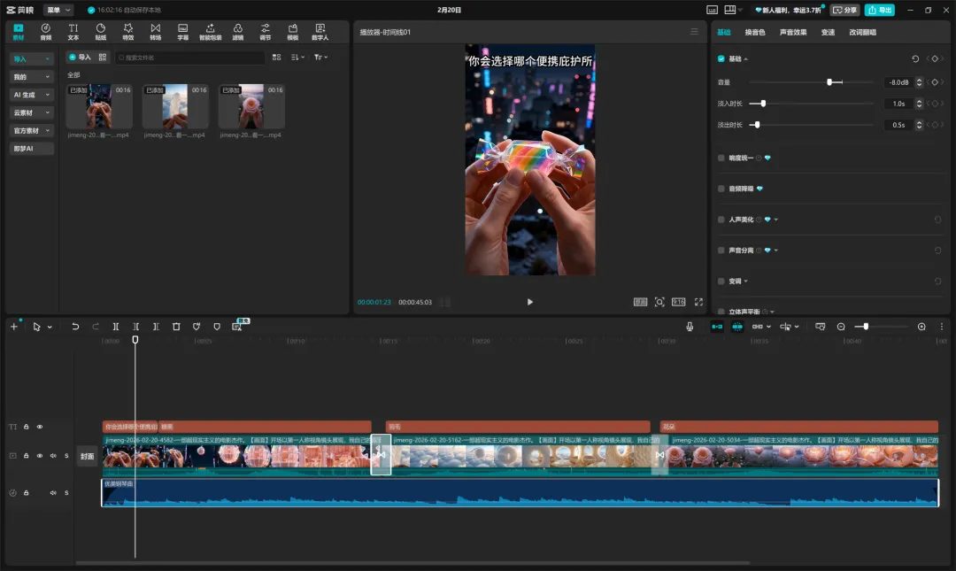Click the microphone record icon above timeline
This screenshot has height=571, width=956.
click(x=690, y=327)
